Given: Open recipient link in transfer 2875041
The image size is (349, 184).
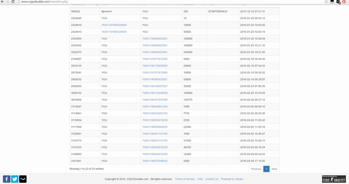Looking at the screenshot, I should pyautogui.click(x=155, y=72).
